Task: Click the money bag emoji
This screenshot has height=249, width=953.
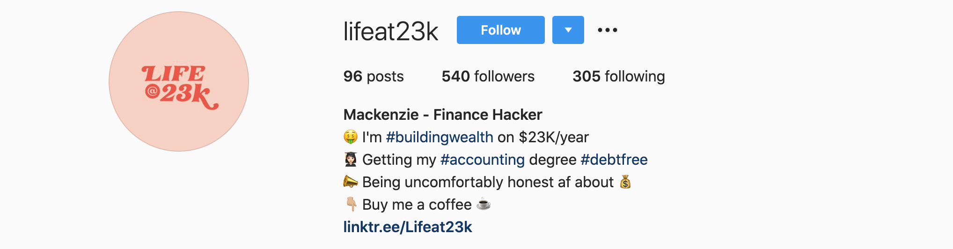Action: click(x=625, y=182)
